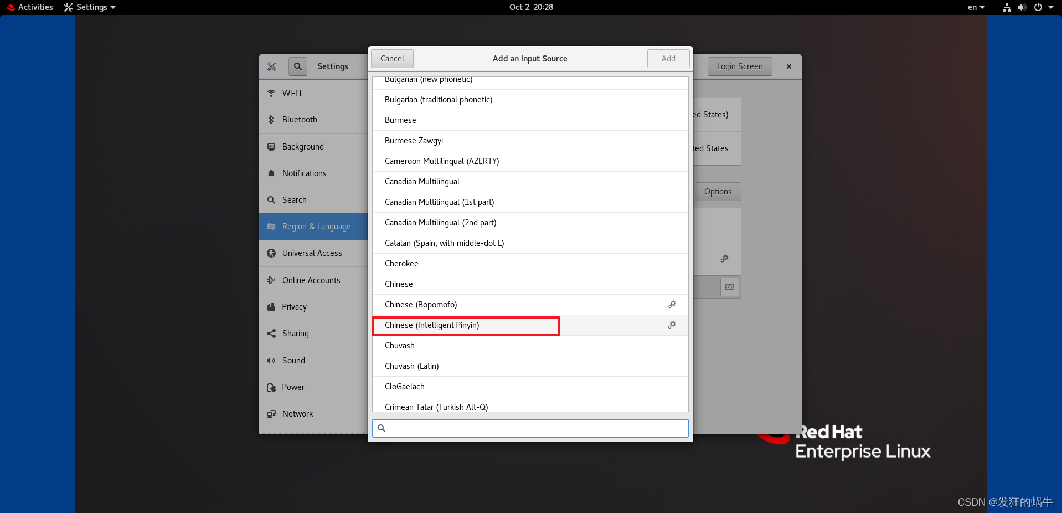Open the 'en' input language dropdown
1062x513 pixels.
976,7
